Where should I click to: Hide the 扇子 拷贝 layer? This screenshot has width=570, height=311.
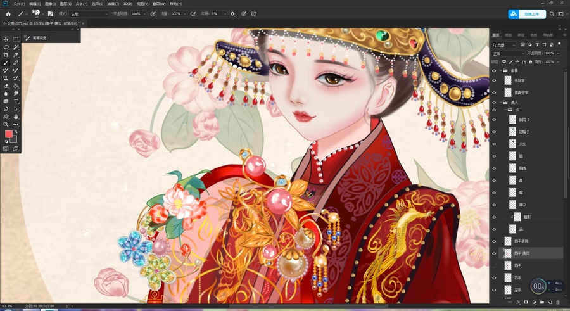[494, 253]
